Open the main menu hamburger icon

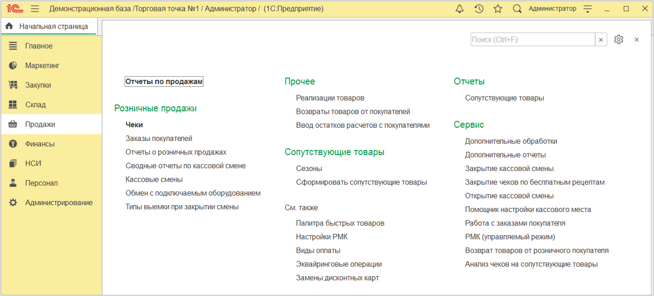tap(35, 9)
